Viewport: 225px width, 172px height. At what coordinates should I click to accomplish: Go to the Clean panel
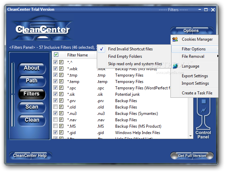32,120
